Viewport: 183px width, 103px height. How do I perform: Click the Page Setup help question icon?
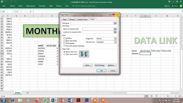(110, 14)
